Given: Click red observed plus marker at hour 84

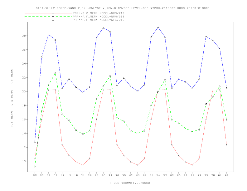Looking at the screenshot, I should coord(226,144).
